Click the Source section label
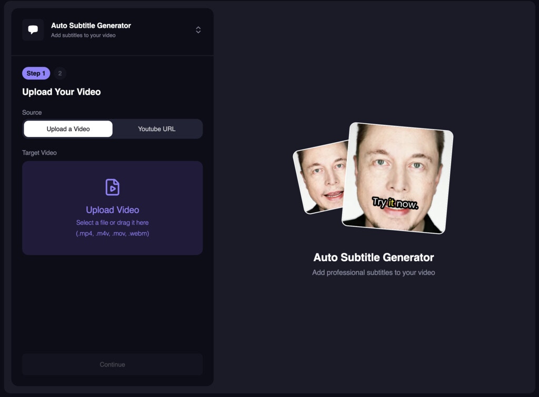 32,112
